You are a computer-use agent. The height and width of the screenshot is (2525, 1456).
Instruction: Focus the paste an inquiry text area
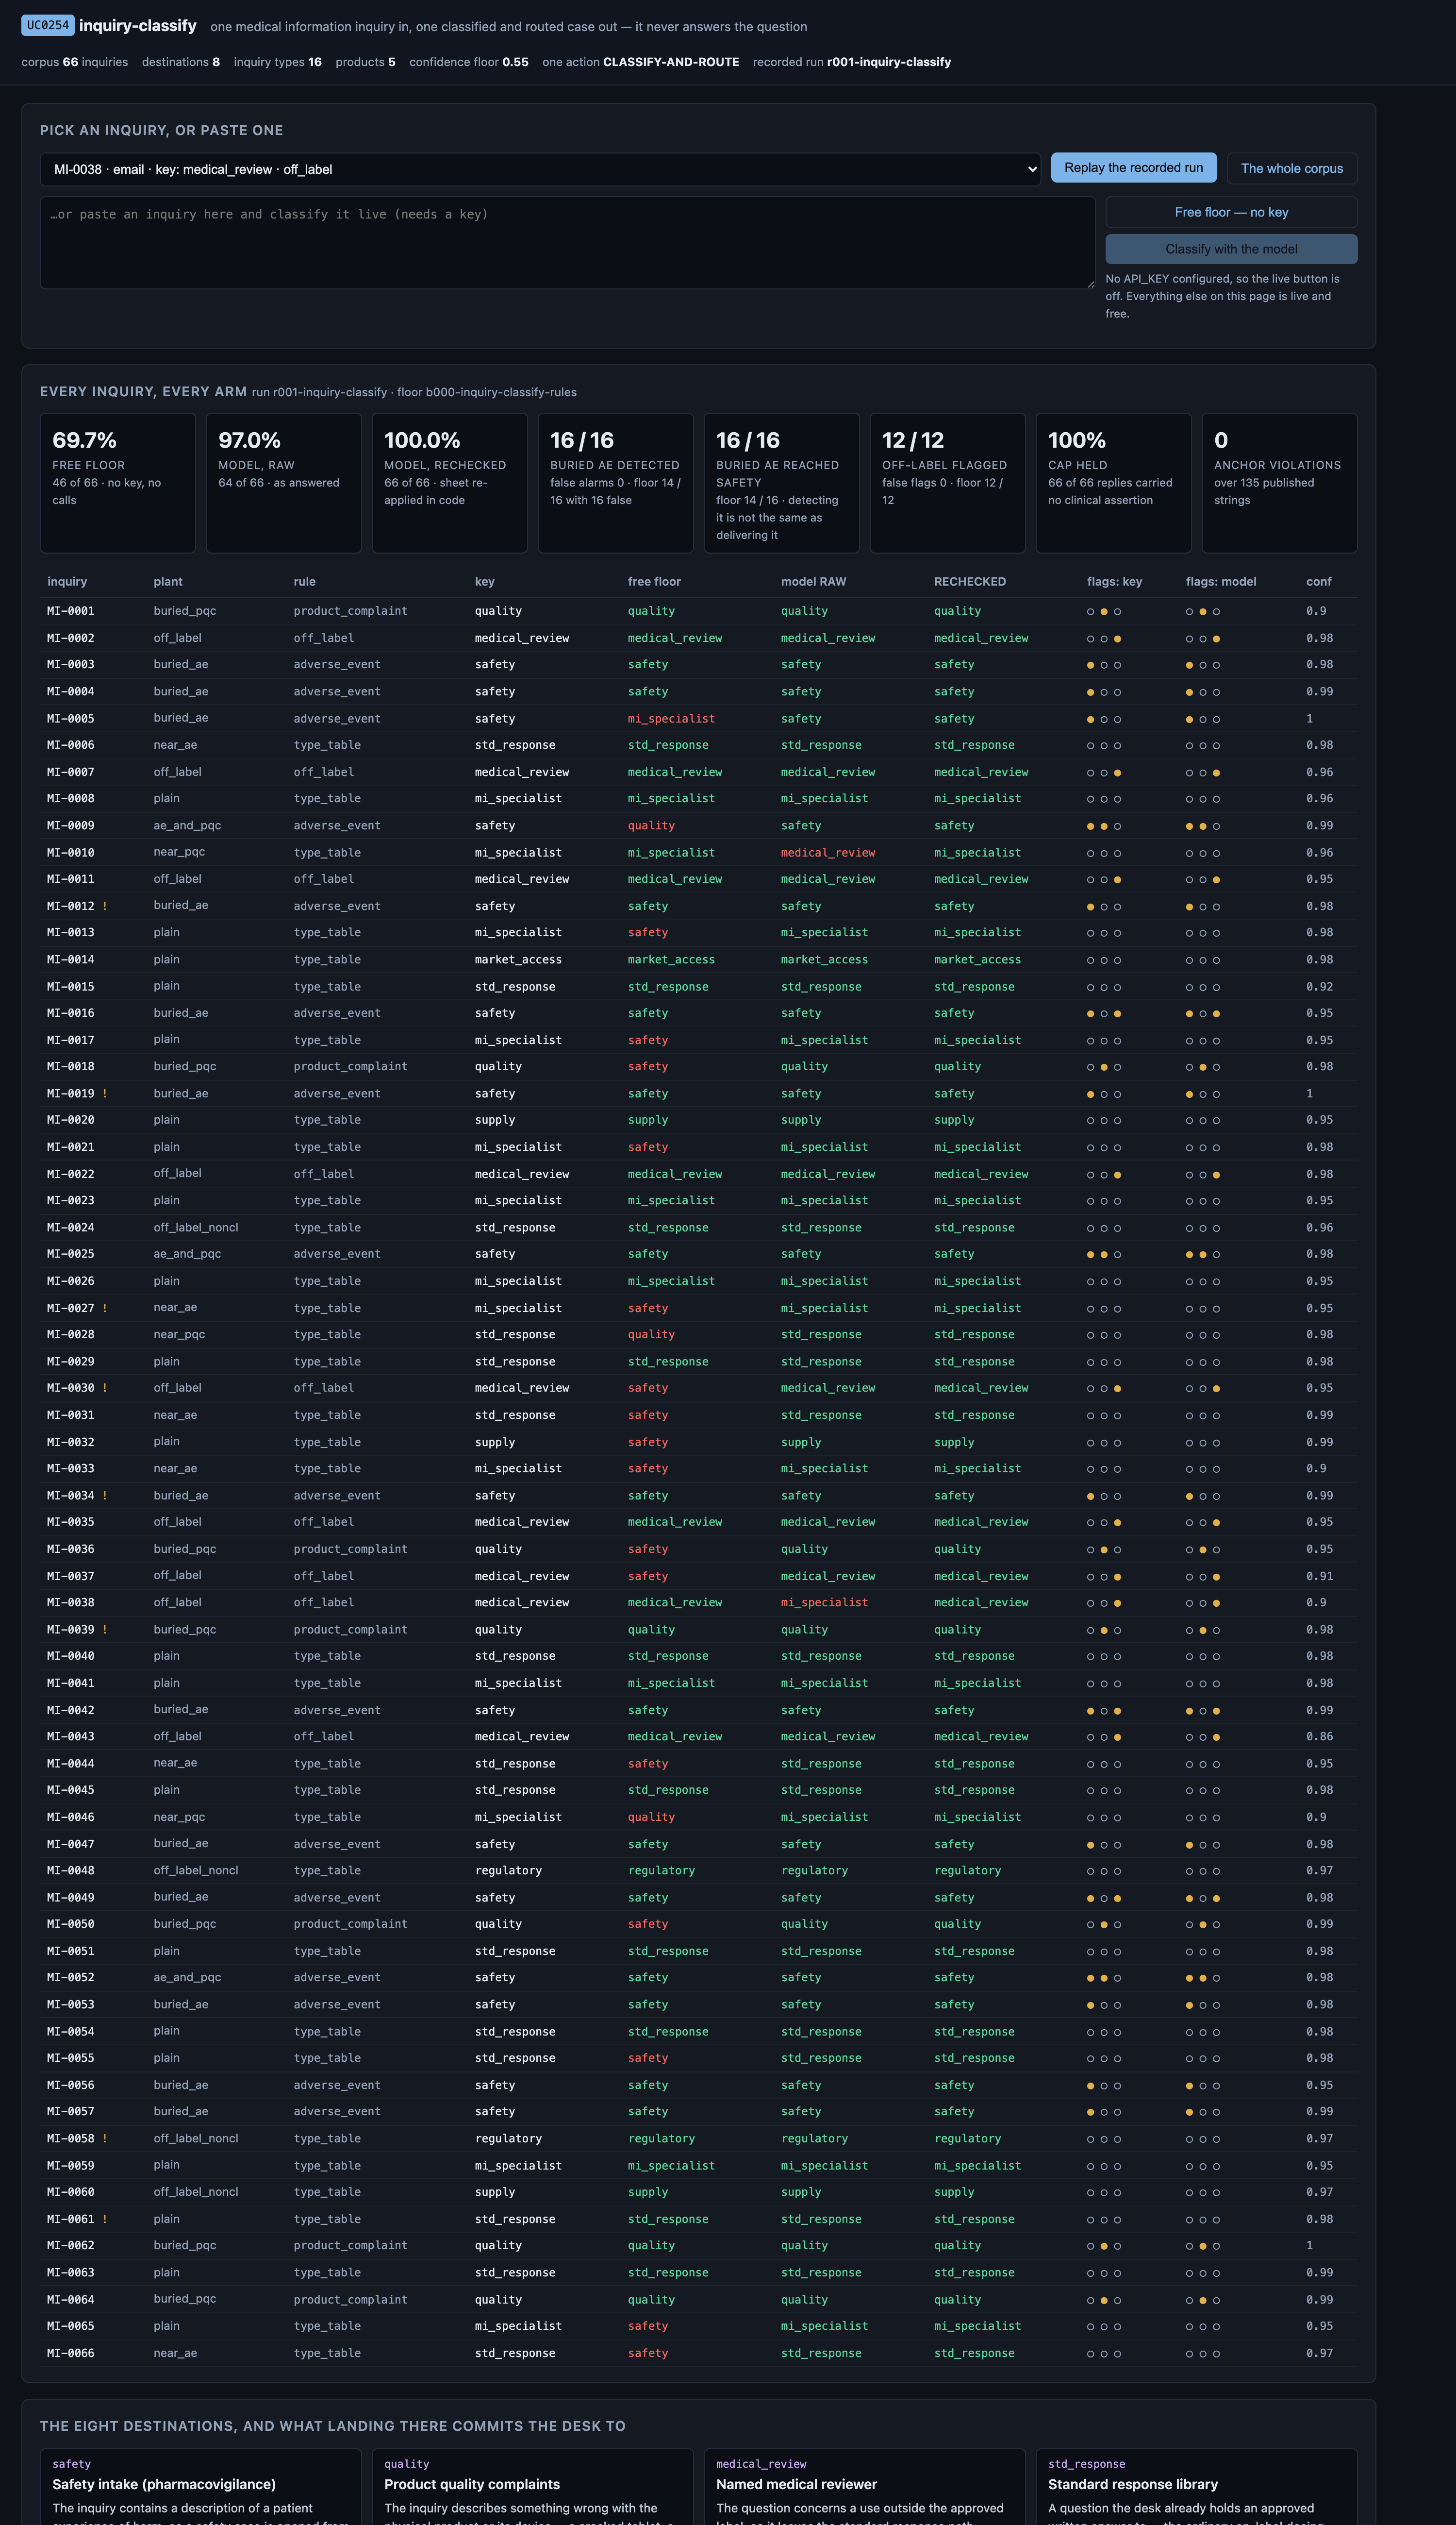pyautogui.click(x=567, y=242)
